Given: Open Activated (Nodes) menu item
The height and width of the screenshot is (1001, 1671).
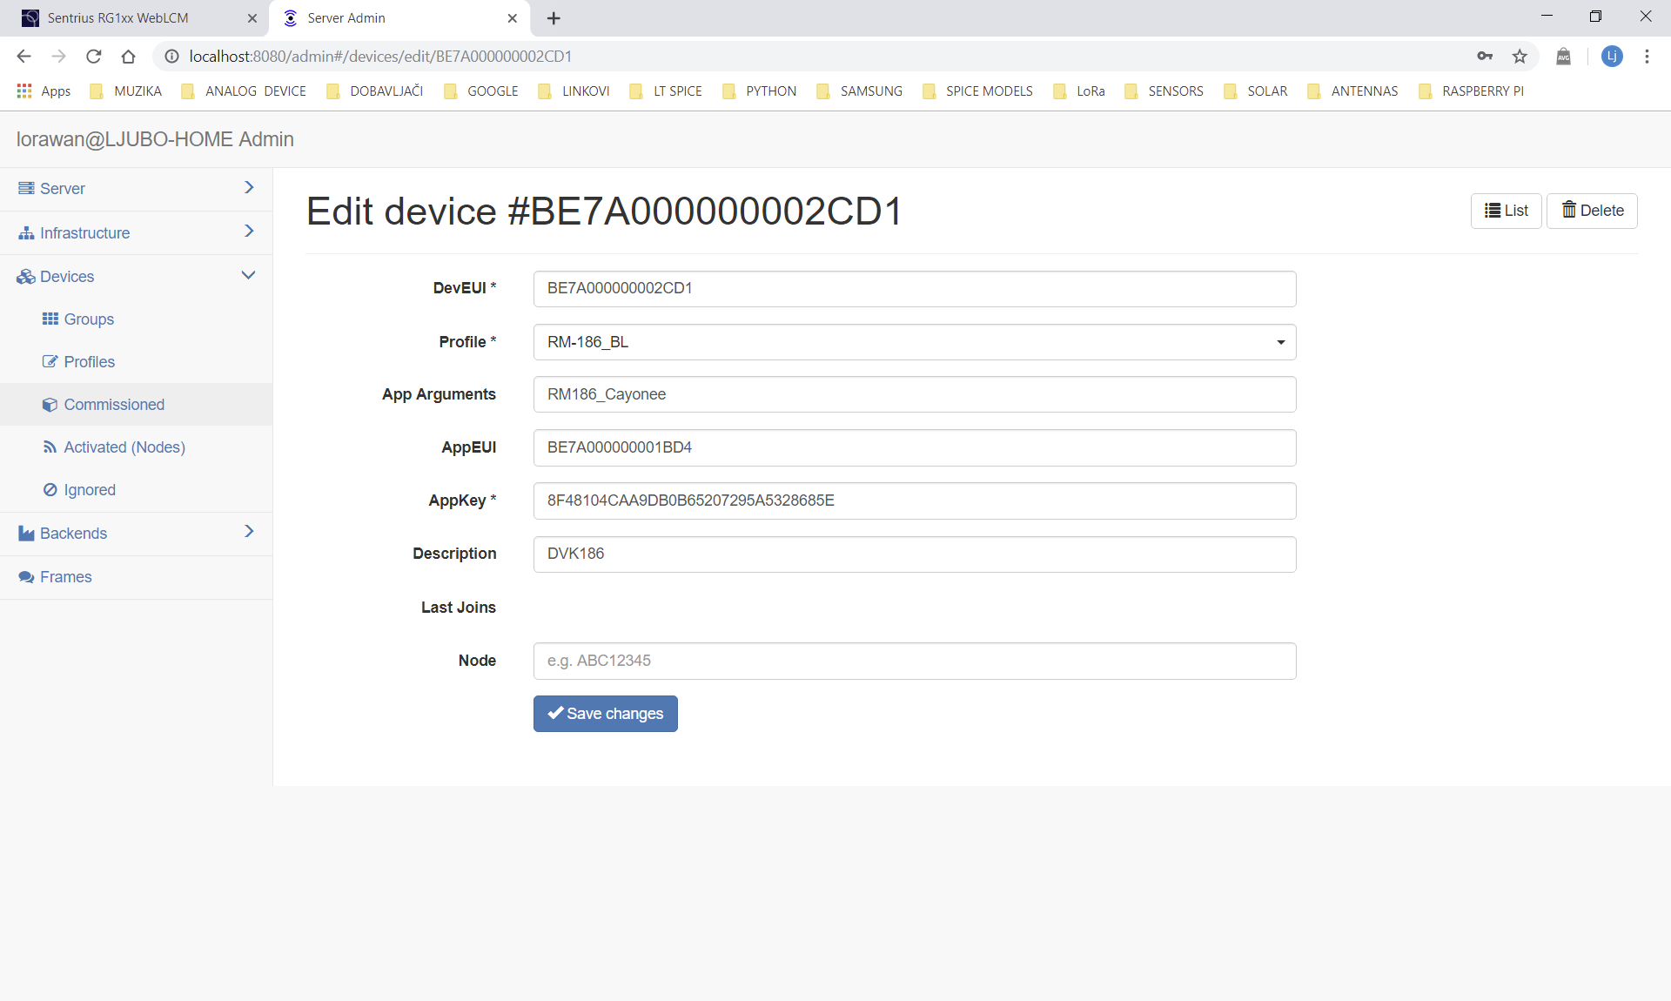Looking at the screenshot, I should [114, 447].
